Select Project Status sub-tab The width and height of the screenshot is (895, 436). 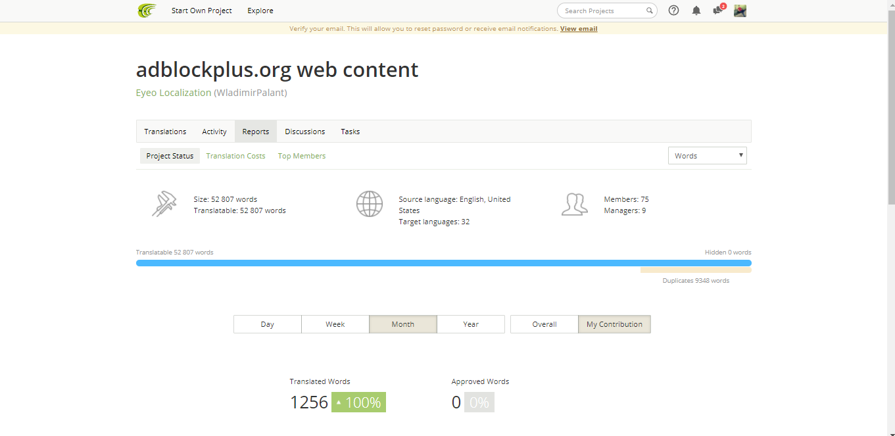pyautogui.click(x=170, y=156)
